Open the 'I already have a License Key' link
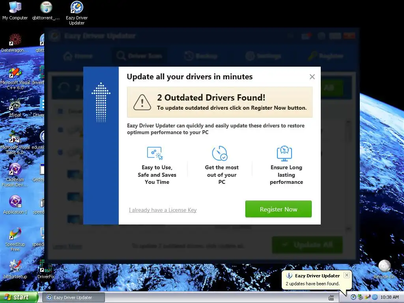Viewport: 404px width, 303px height. tap(163, 210)
